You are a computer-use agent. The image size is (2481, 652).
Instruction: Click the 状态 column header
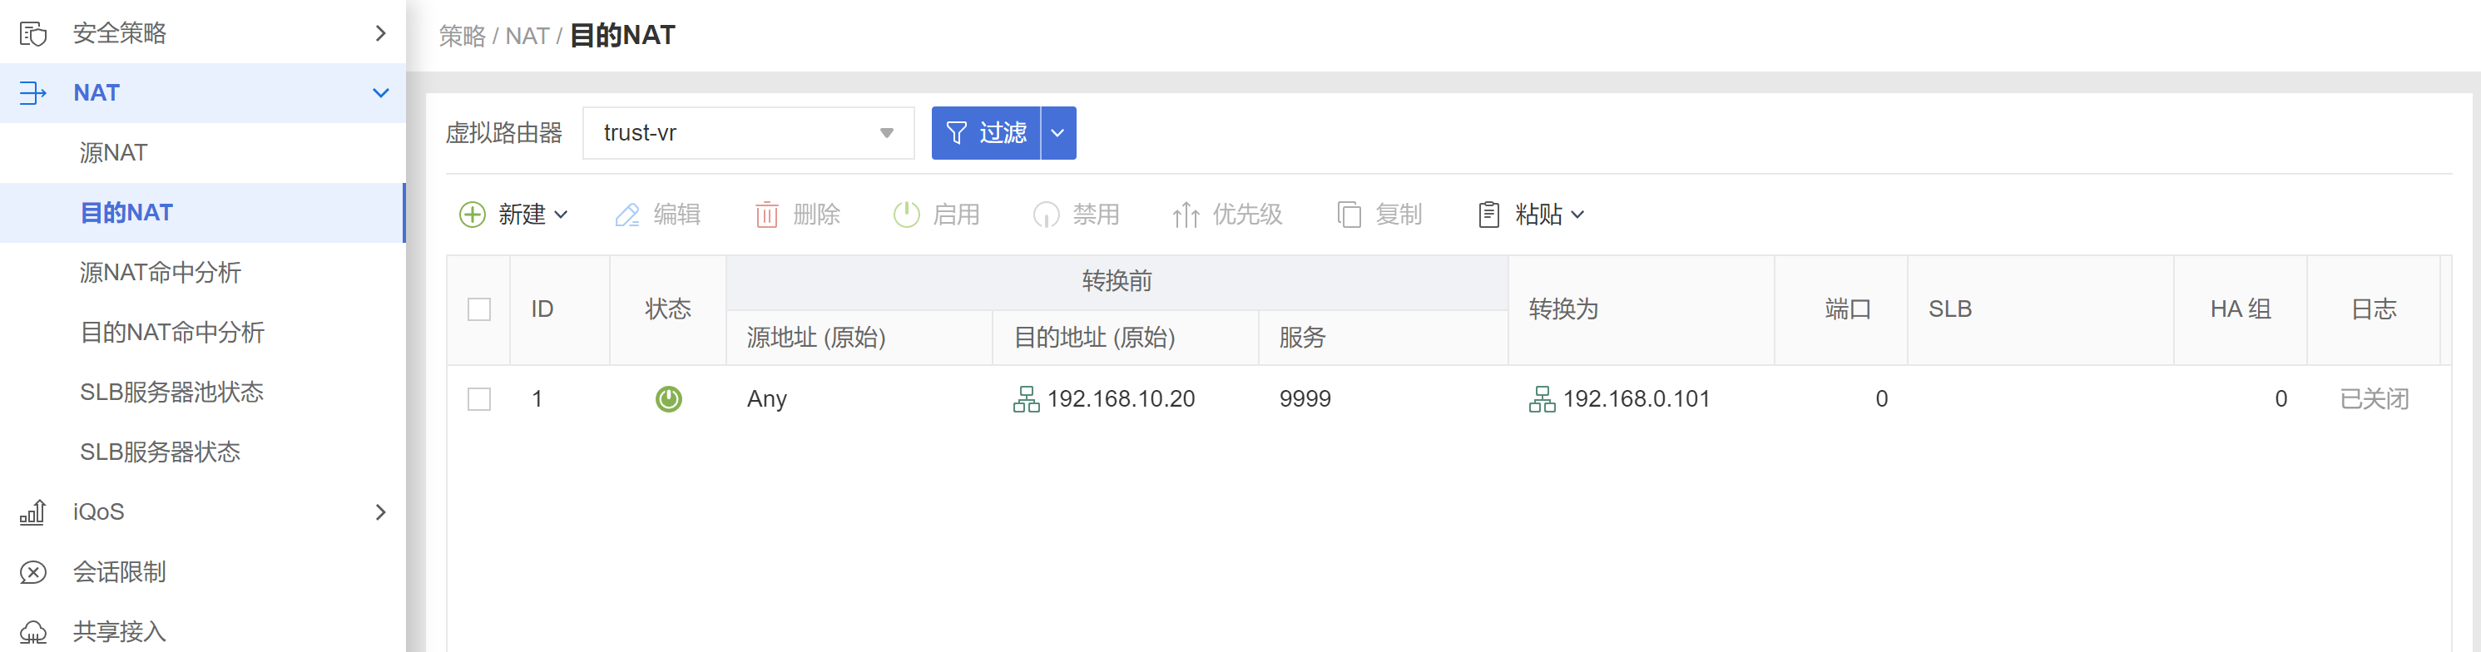[668, 309]
